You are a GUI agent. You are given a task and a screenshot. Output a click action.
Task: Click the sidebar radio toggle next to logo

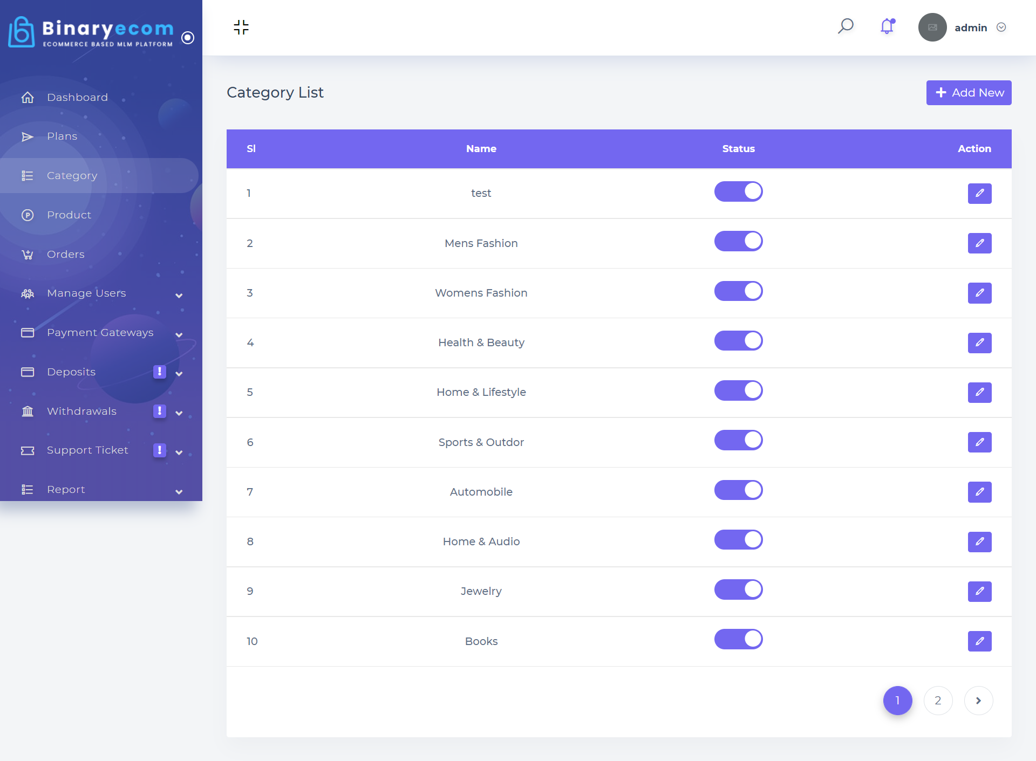pos(188,37)
